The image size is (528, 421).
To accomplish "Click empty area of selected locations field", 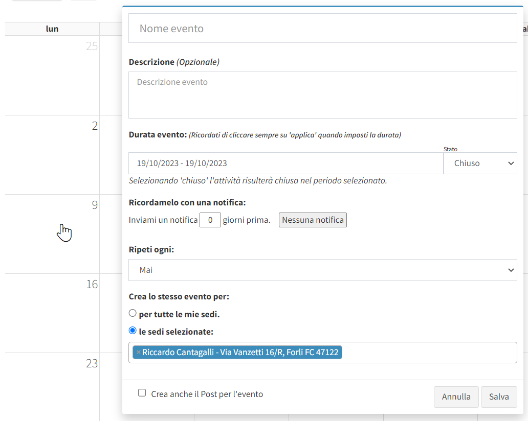I will pyautogui.click(x=430, y=353).
